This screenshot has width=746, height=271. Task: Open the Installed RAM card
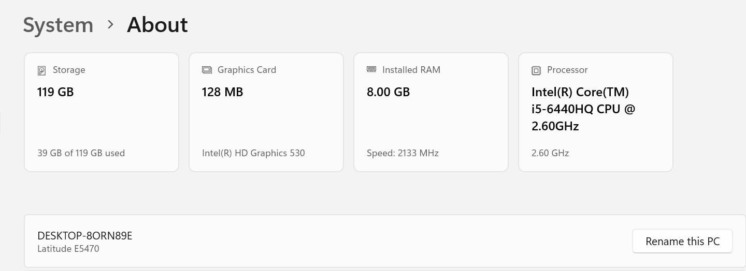click(431, 112)
